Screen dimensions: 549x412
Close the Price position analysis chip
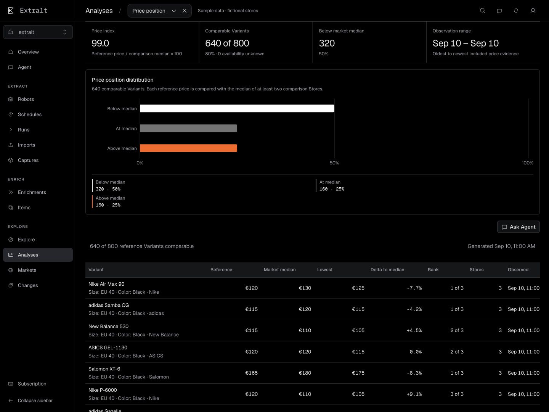pos(185,11)
